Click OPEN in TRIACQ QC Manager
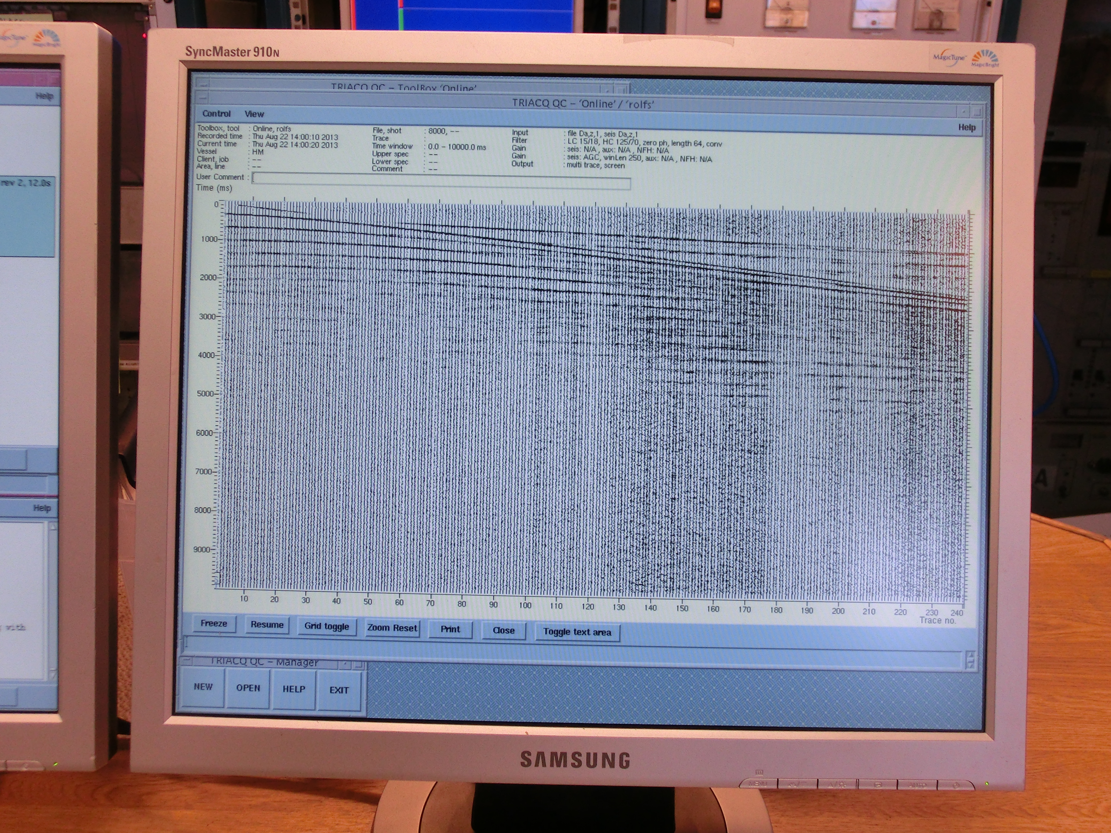The height and width of the screenshot is (833, 1111). pyautogui.click(x=248, y=688)
